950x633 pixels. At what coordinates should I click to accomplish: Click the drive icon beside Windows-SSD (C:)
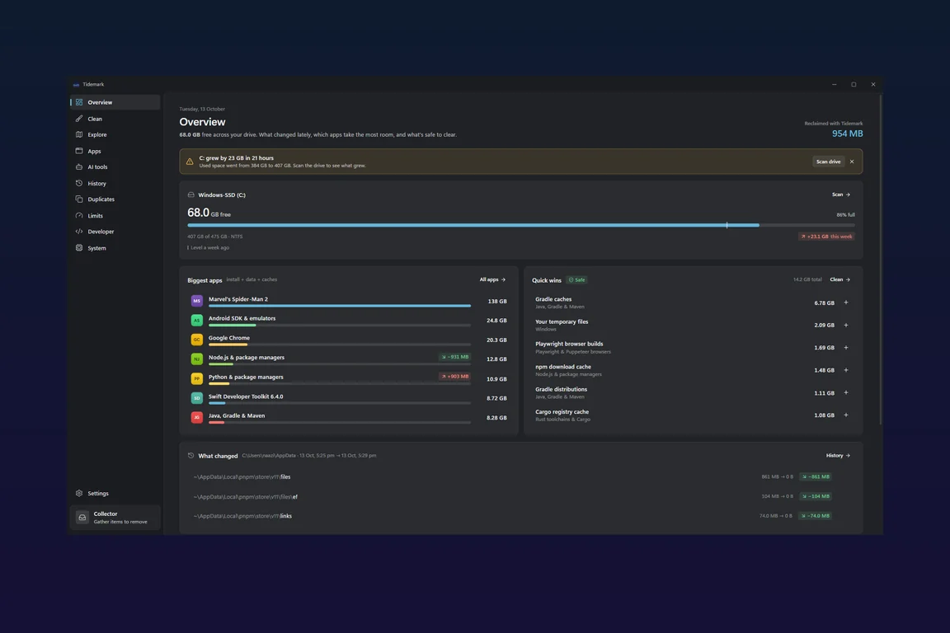pos(190,195)
